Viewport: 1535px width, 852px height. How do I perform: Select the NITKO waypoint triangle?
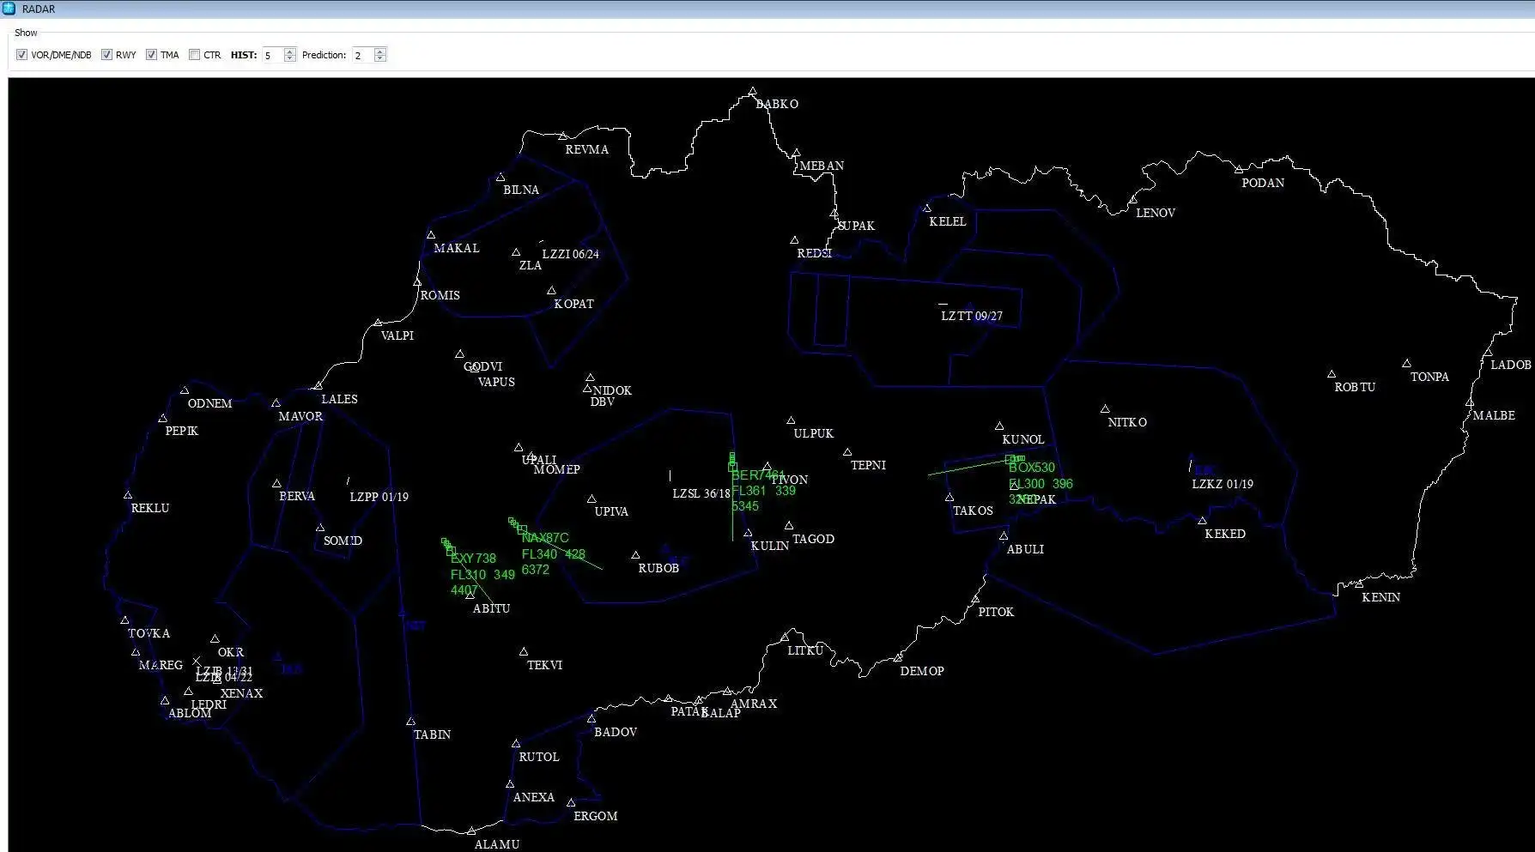coord(1105,409)
